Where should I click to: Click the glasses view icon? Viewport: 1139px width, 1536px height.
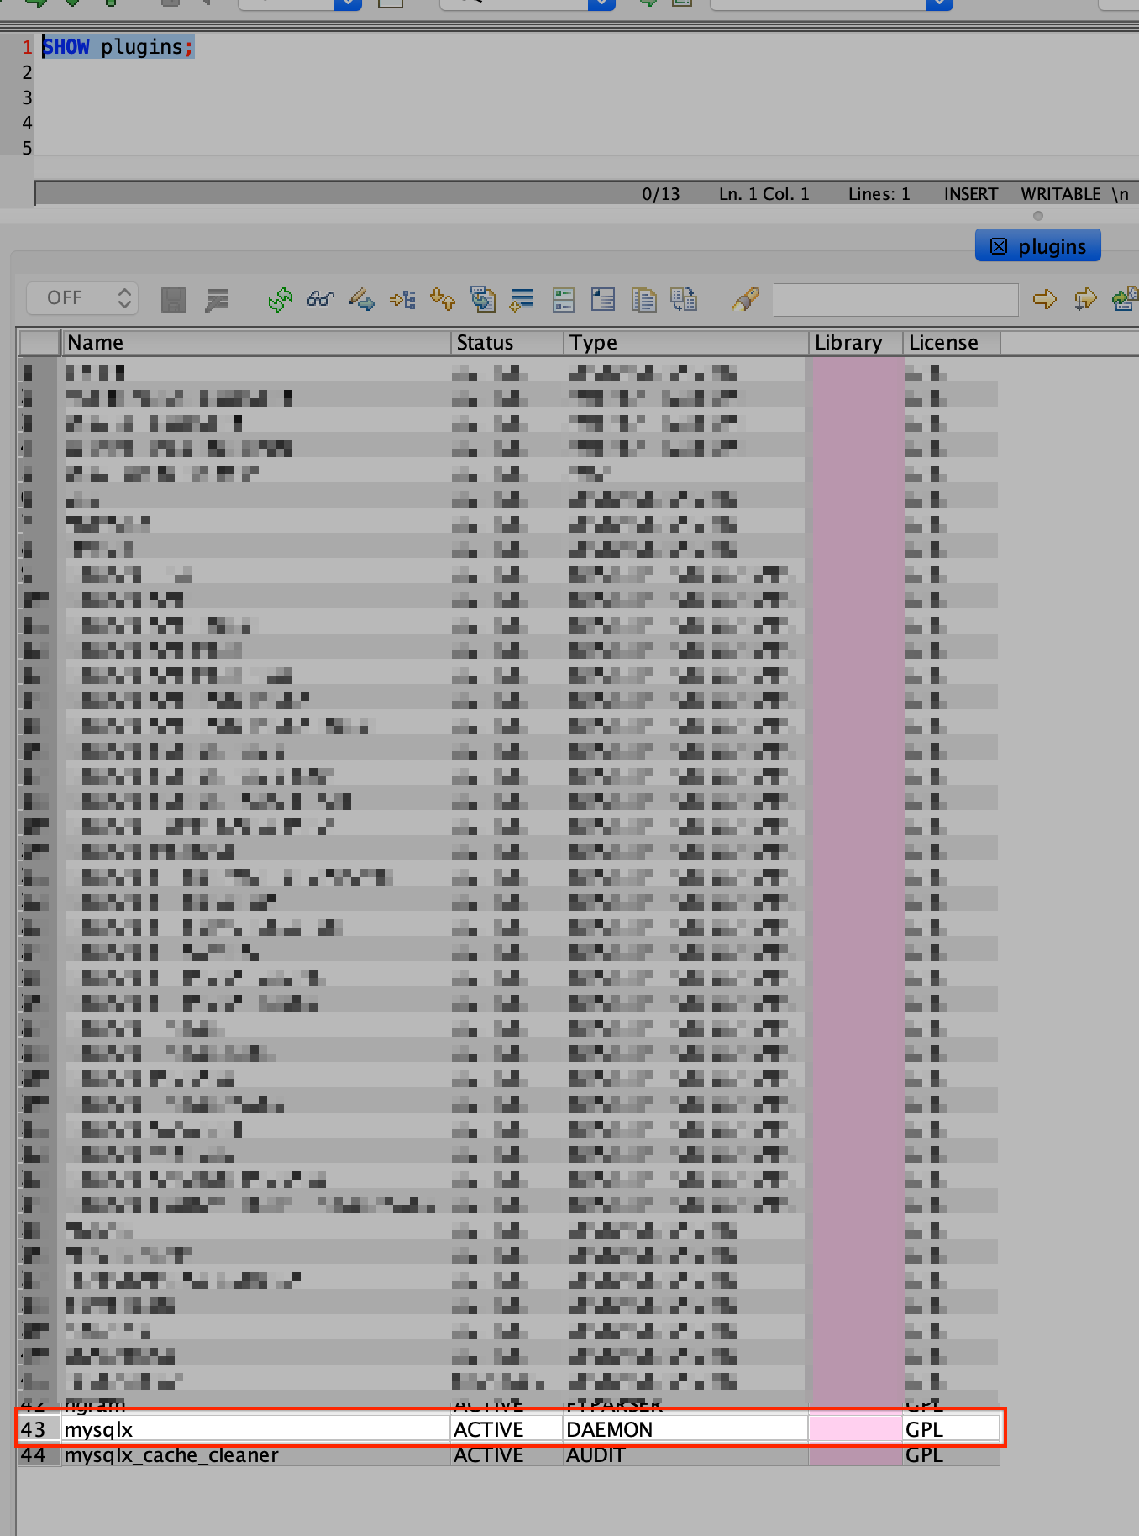(x=321, y=299)
